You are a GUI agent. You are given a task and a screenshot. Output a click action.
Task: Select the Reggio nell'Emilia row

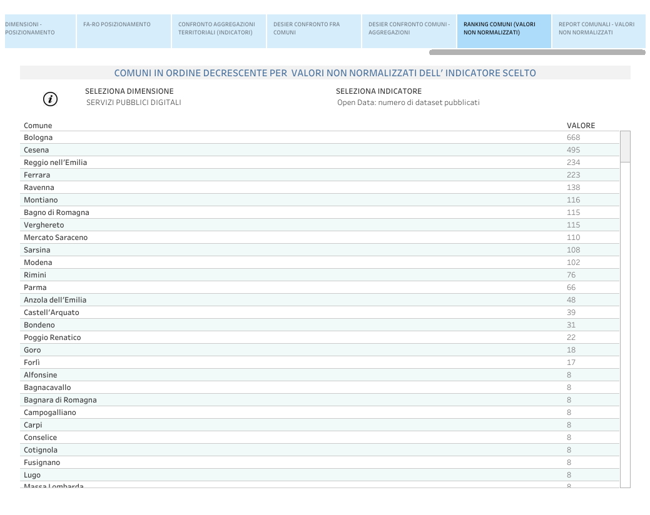[x=320, y=162]
